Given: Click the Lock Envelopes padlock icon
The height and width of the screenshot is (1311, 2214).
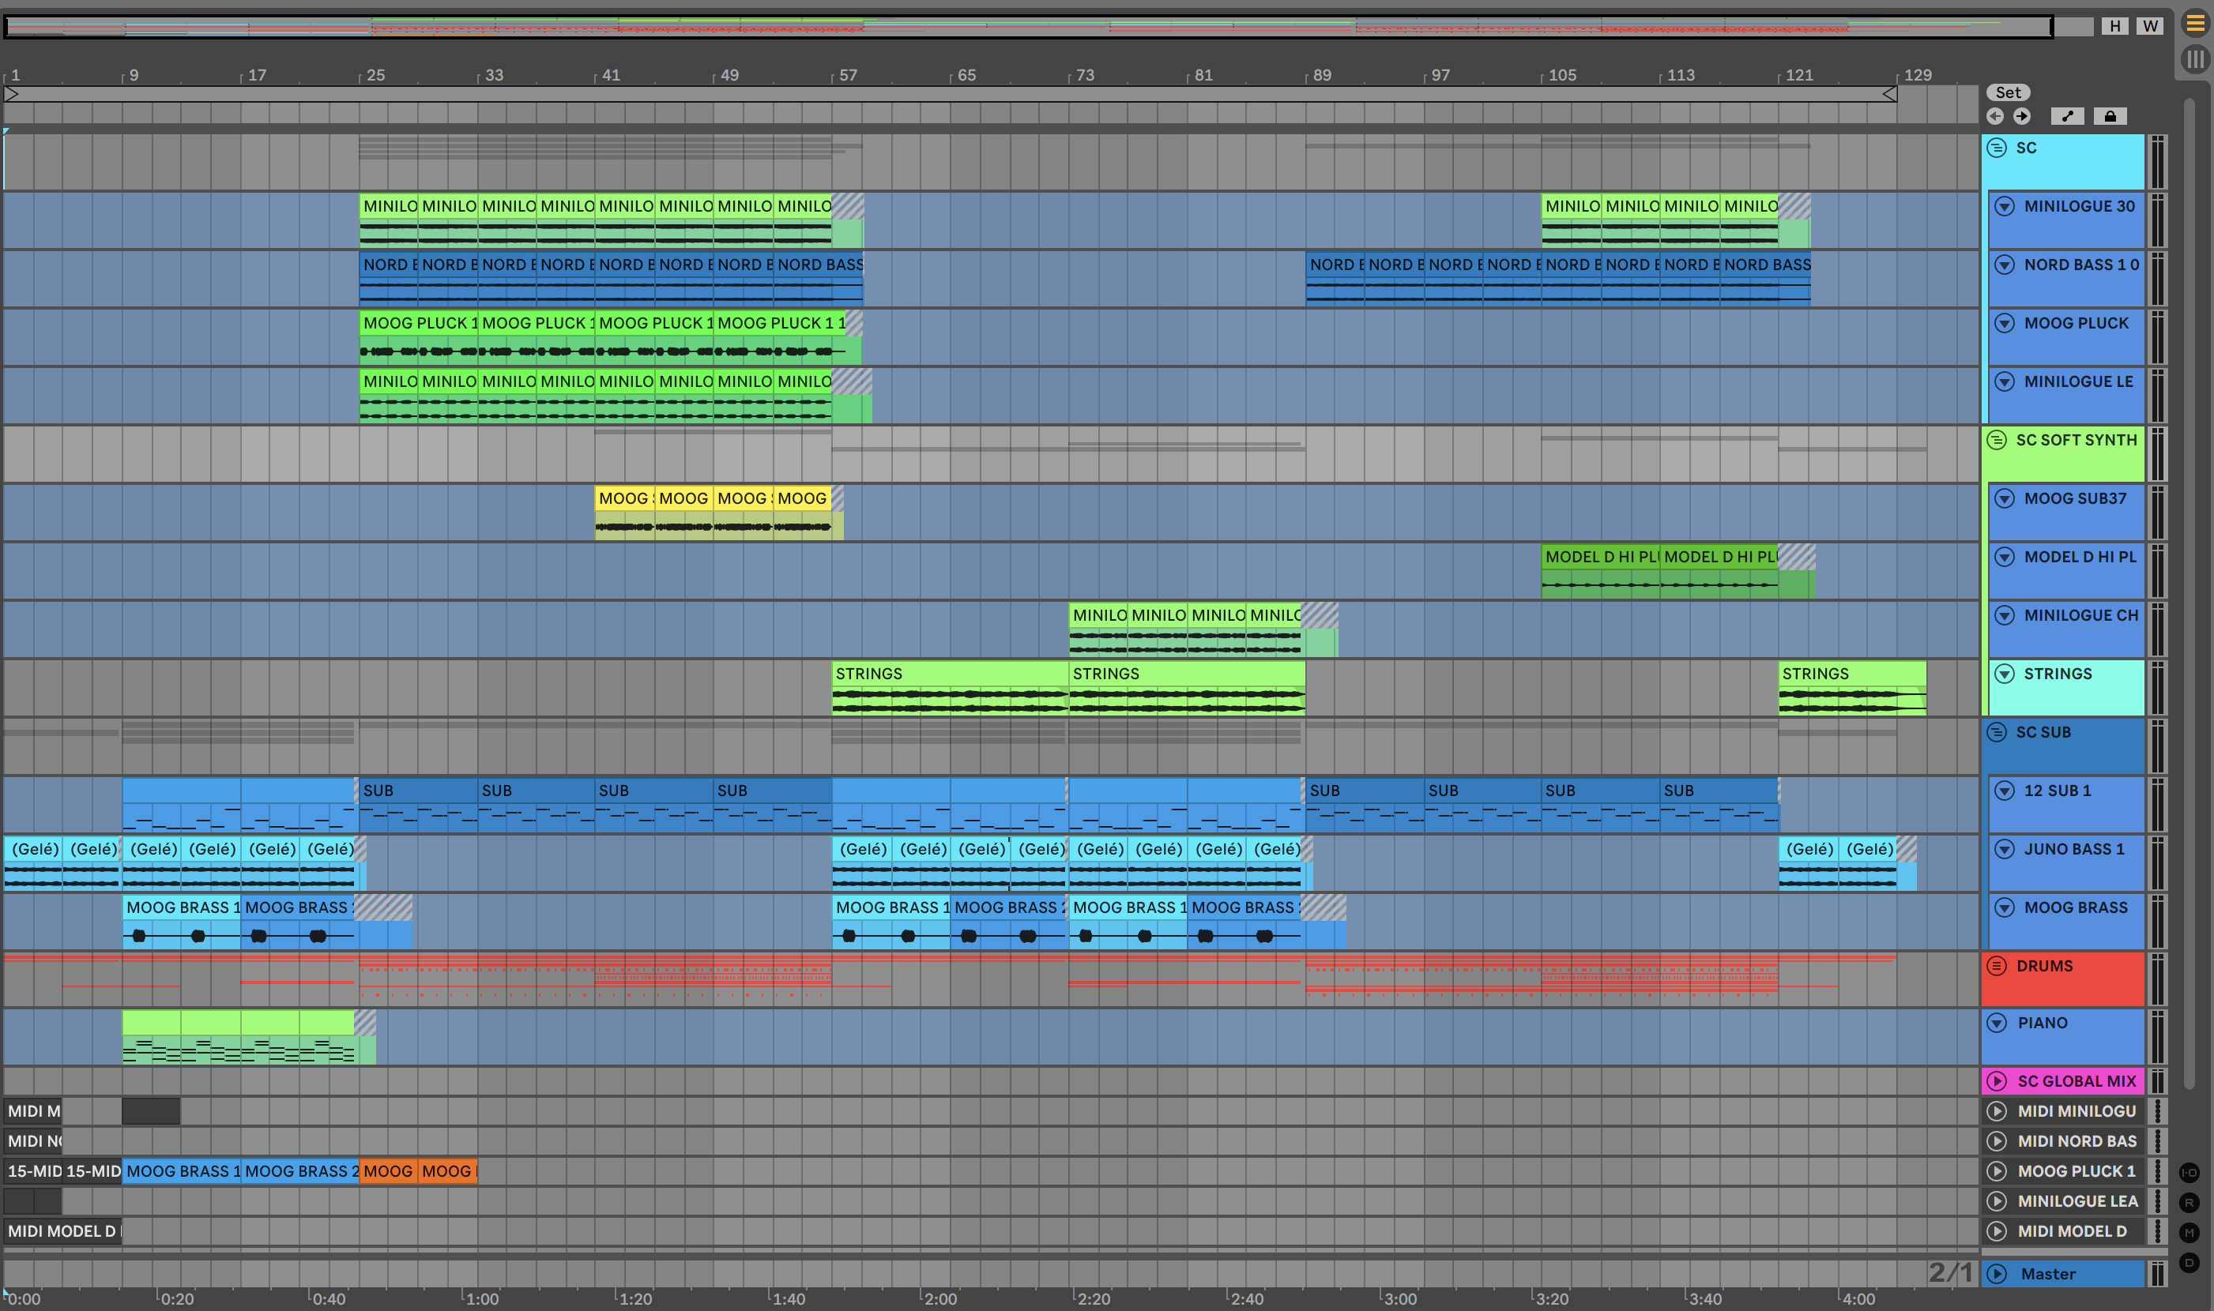Looking at the screenshot, I should [2110, 117].
